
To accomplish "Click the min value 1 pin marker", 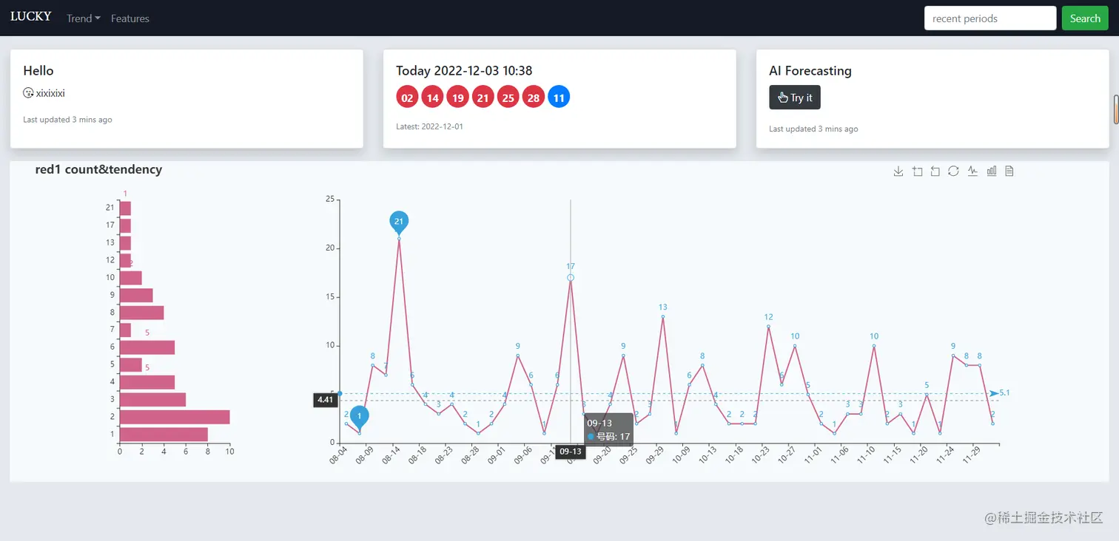I will 360,418.
